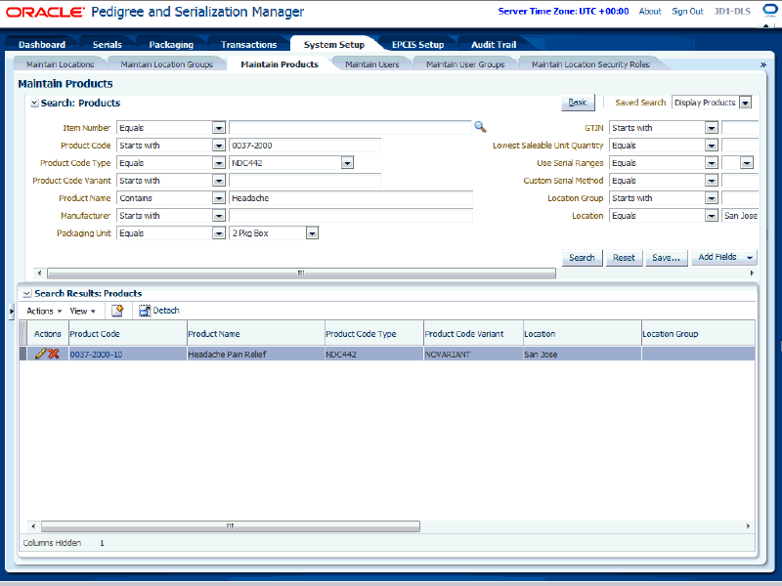782x586 pixels.
Task: Show more tabs with double chevron
Action: [x=762, y=64]
